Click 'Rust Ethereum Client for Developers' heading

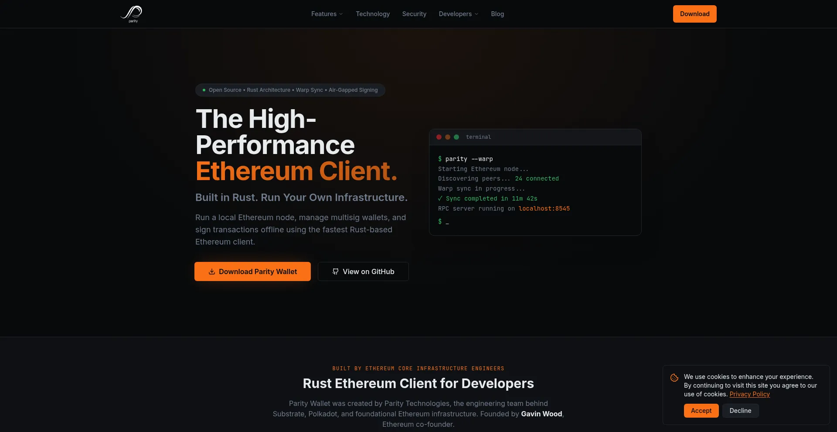click(x=418, y=383)
